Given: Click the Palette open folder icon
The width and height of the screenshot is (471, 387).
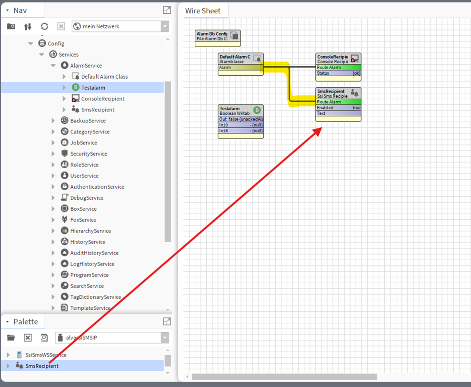Looking at the screenshot, I should point(11,338).
